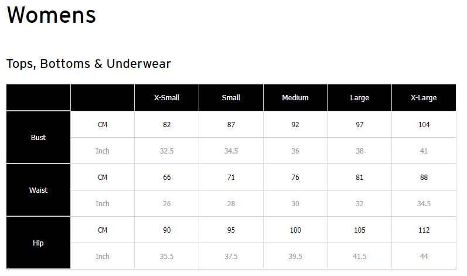Click the CM unit label in Hip row
The image size is (467, 276).
[103, 230]
